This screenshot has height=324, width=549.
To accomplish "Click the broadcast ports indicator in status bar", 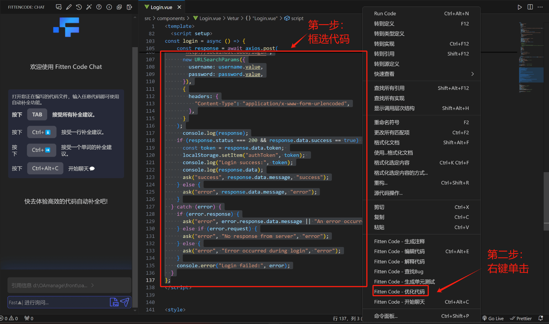I will [x=29, y=319].
